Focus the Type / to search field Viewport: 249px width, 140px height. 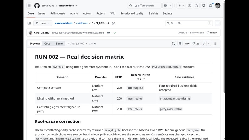[x=144, y=6]
